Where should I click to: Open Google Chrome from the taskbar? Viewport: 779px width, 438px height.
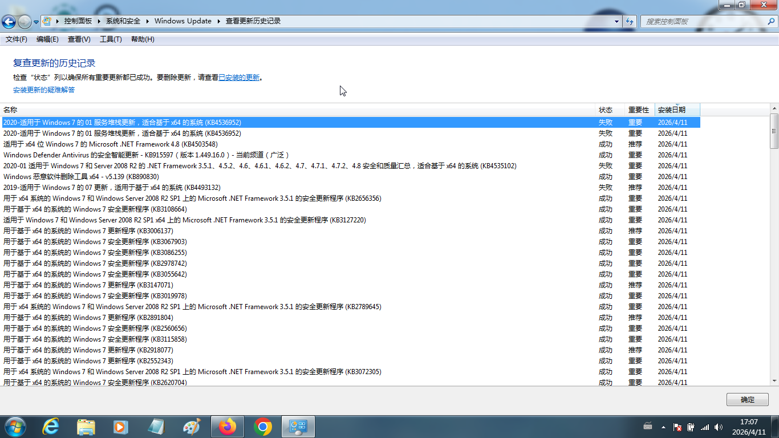[263, 427]
